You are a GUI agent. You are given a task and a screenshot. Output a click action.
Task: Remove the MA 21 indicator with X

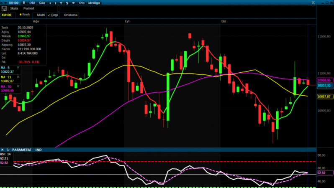pos(18,77)
